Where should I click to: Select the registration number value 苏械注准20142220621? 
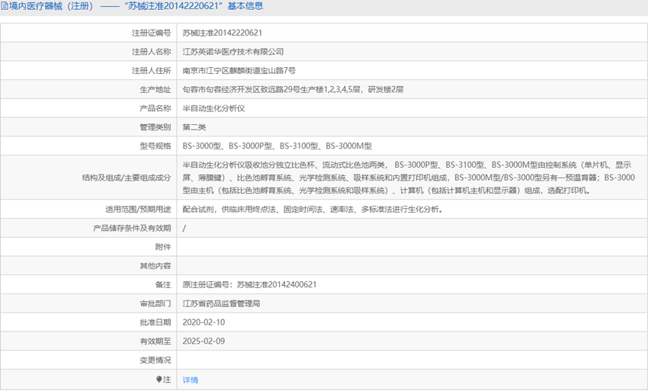[223, 33]
